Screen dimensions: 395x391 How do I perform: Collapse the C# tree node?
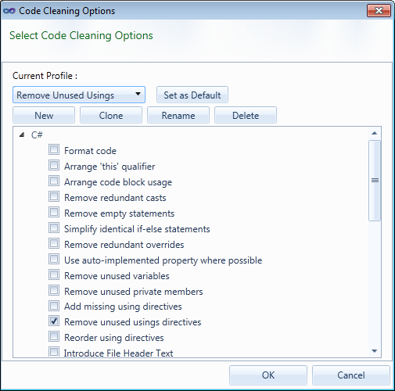click(x=22, y=135)
